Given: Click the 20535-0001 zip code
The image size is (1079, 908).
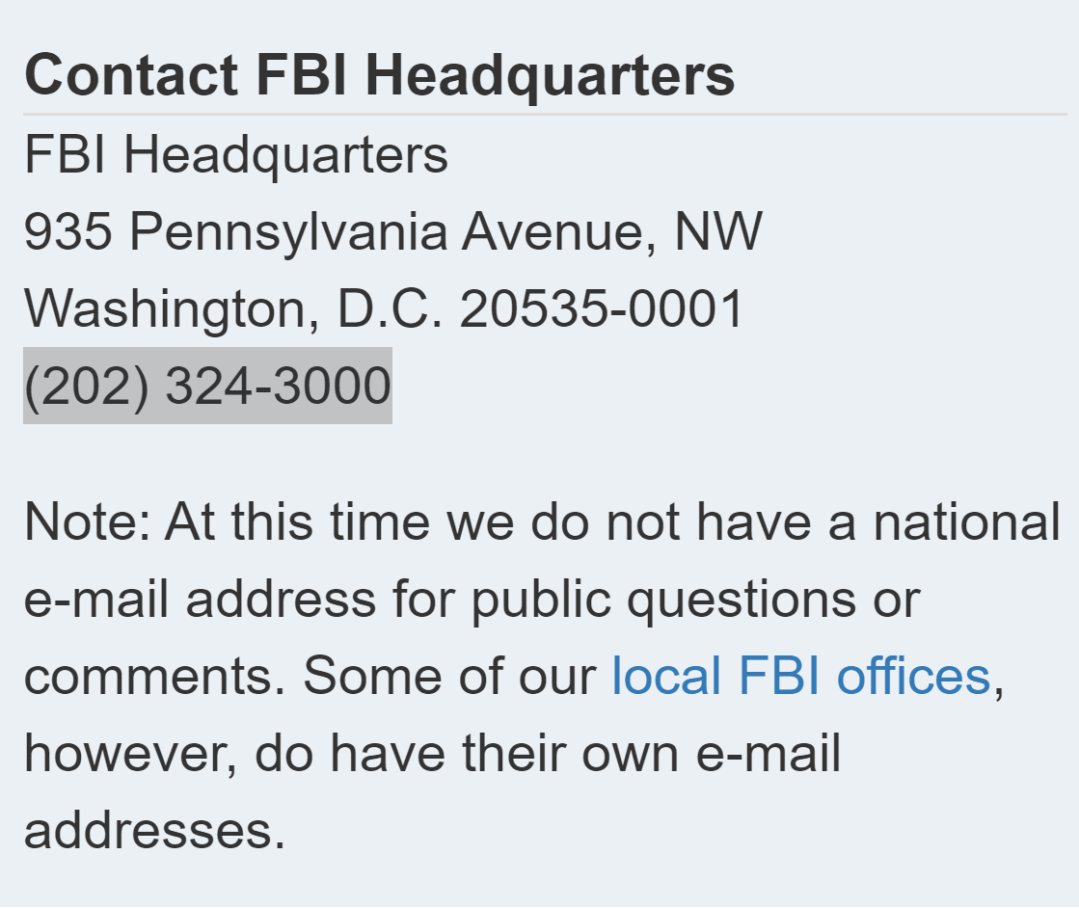Looking at the screenshot, I should coord(602,308).
